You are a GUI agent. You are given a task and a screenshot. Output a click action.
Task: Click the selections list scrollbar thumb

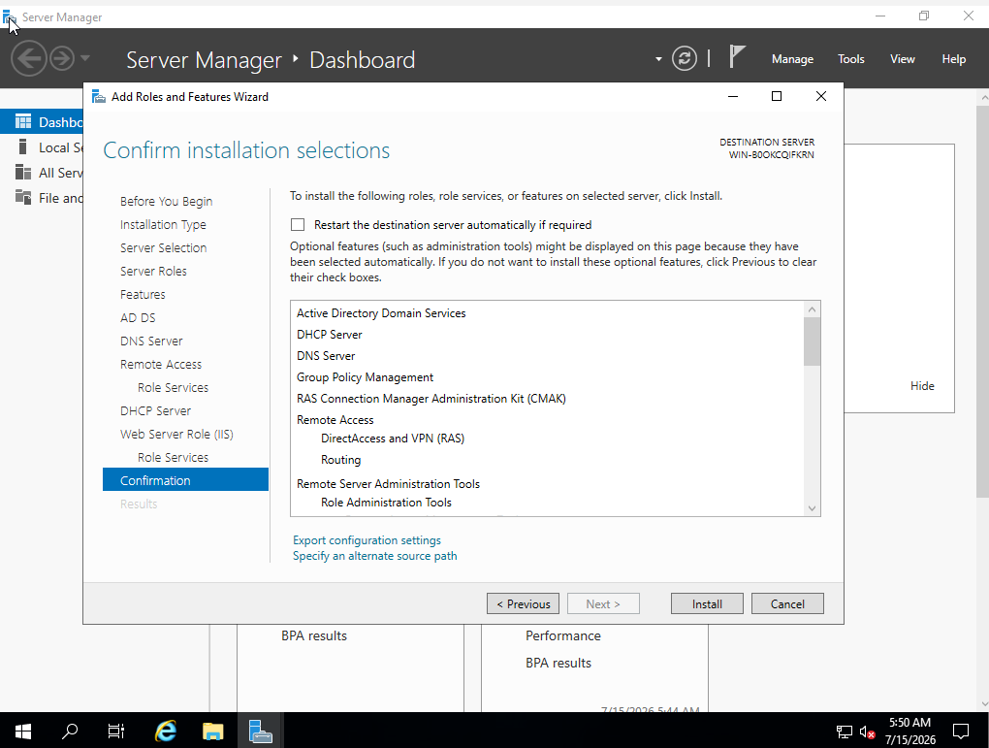(x=812, y=341)
